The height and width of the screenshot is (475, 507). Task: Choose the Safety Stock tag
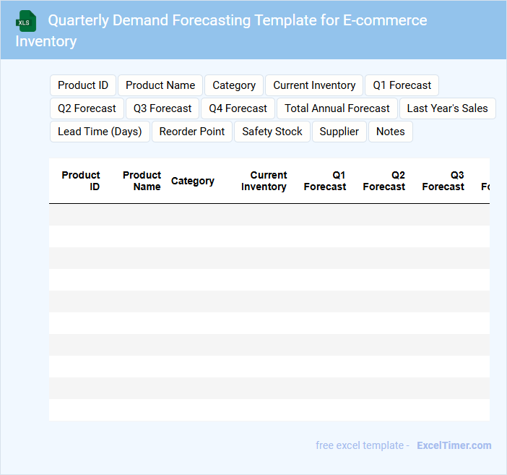pos(272,132)
